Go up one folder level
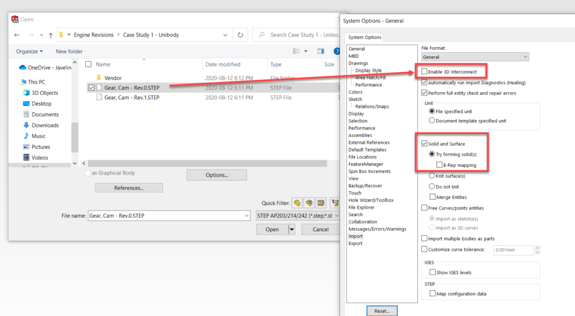The width and height of the screenshot is (575, 316). [51, 35]
